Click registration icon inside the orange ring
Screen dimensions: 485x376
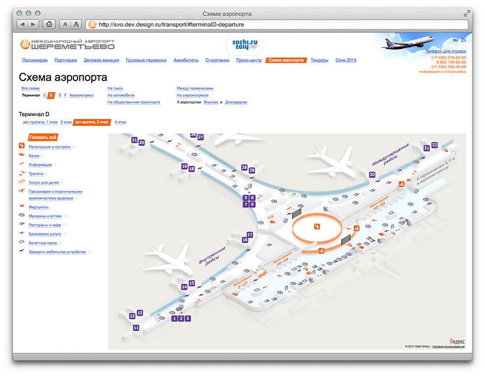click(x=317, y=226)
